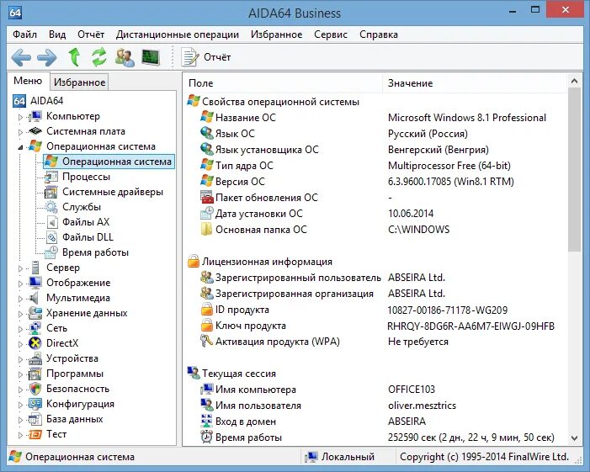The image size is (590, 472).
Task: Click the Сервер tower icon
Action: 35,268
